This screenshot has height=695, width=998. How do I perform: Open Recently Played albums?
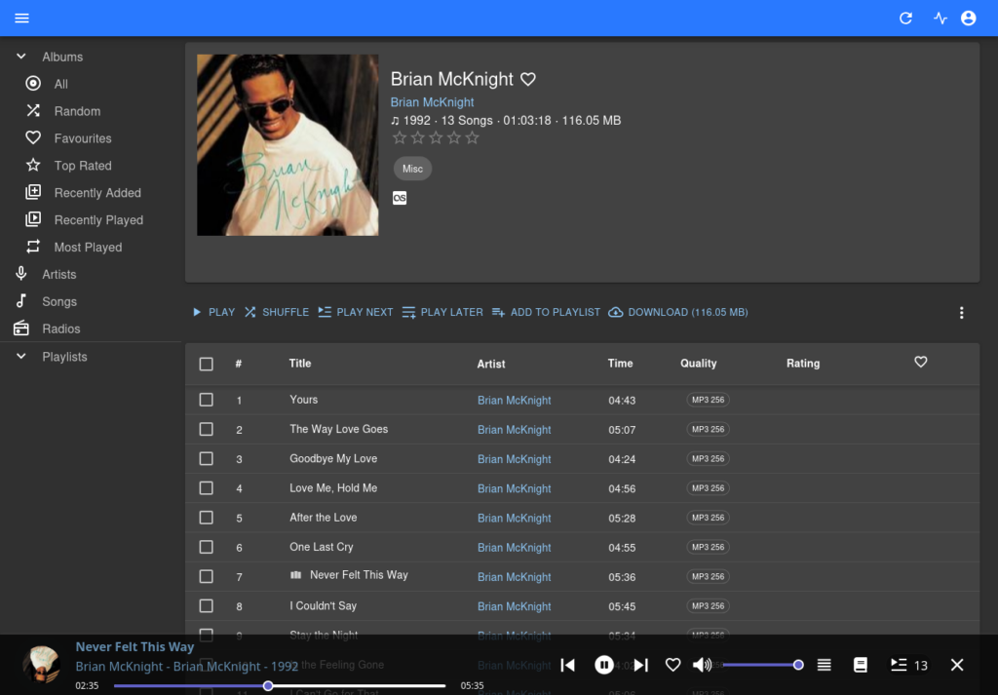tap(98, 220)
